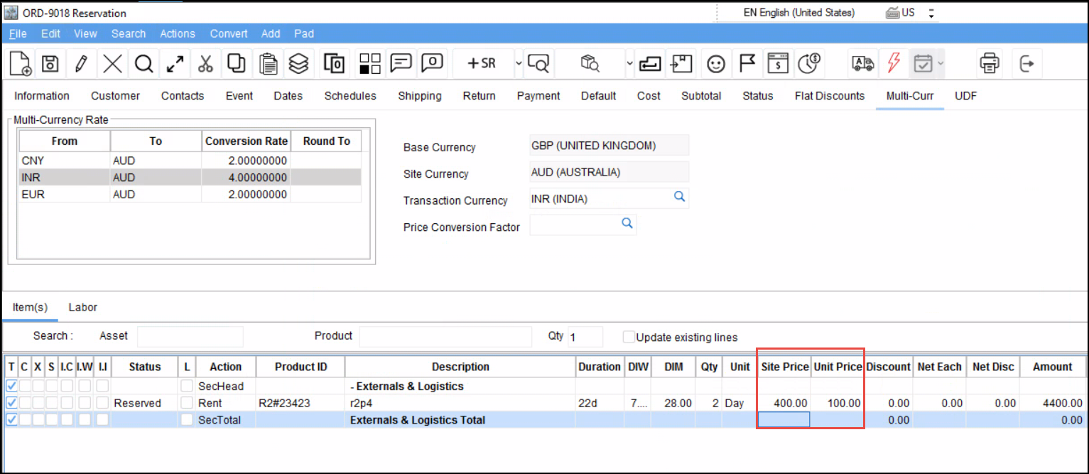
Task: Open the File menu
Action: click(x=18, y=33)
